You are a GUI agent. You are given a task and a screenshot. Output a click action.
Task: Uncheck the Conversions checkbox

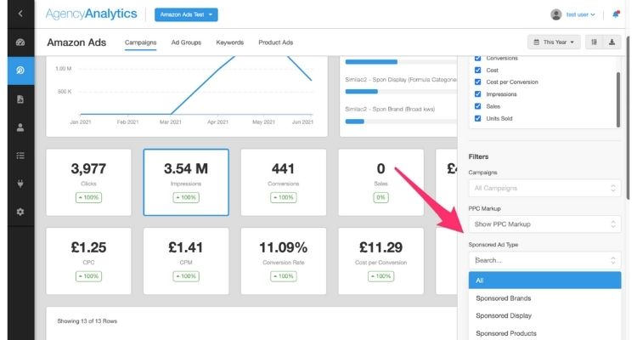pos(477,58)
